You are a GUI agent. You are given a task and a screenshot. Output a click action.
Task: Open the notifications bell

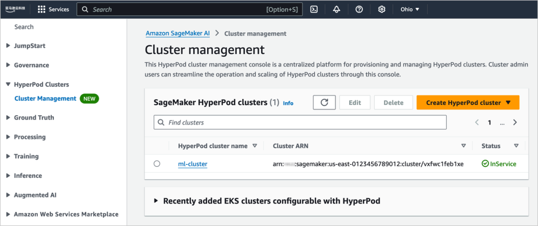tap(336, 9)
